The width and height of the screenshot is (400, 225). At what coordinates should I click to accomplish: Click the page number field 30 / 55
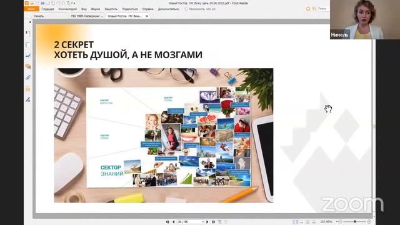(x=189, y=222)
